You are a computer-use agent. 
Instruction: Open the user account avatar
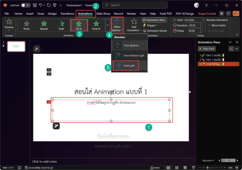pos(197,5)
